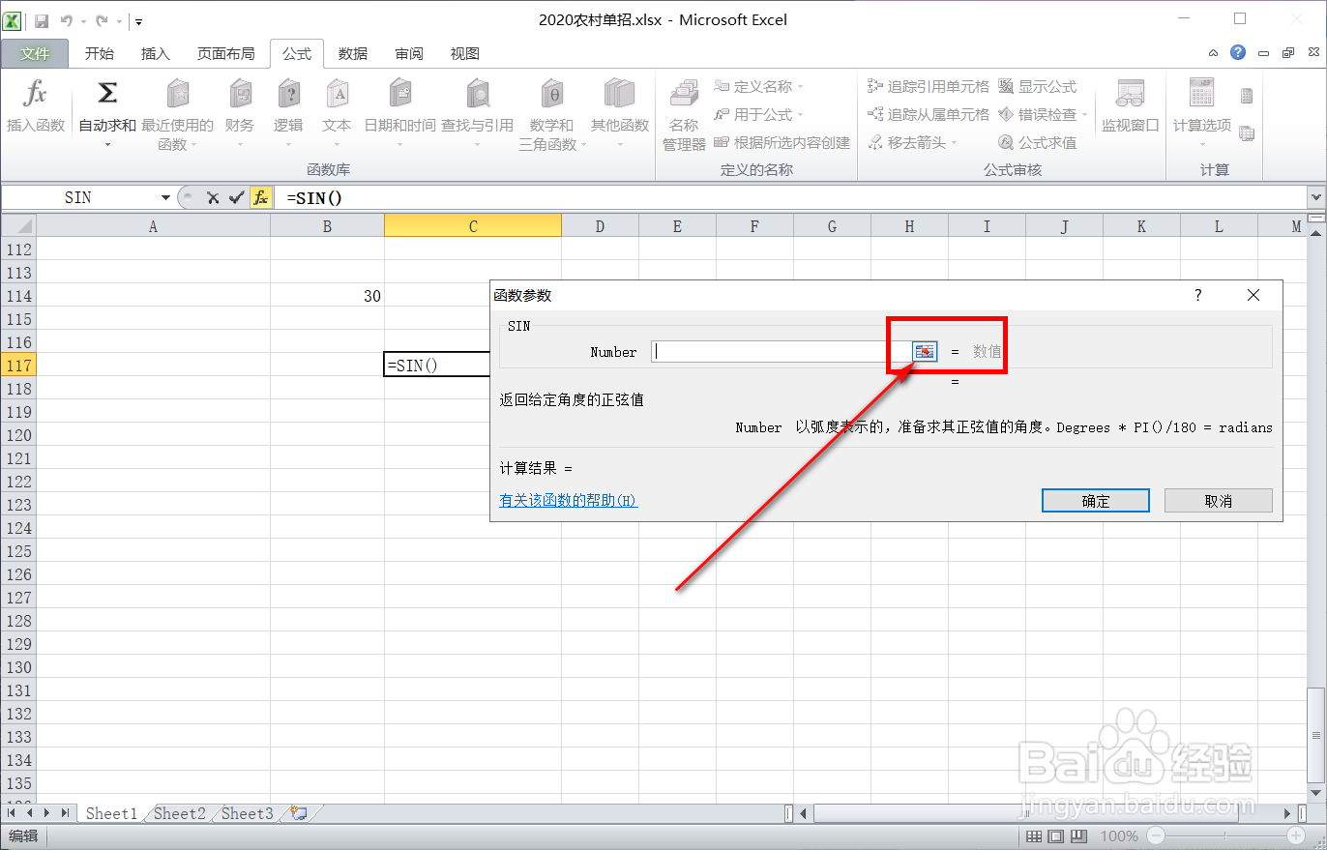Switch to Page Layout view in status bar
1327x850 pixels.
[x=1056, y=836]
